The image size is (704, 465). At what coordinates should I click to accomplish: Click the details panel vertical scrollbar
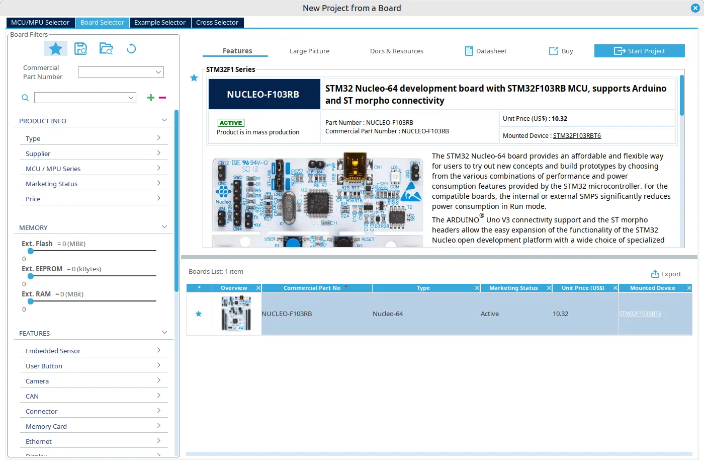pos(682,96)
